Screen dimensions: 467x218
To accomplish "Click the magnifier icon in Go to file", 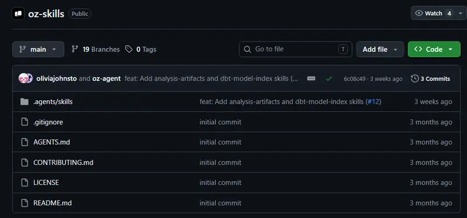I will tap(247, 50).
